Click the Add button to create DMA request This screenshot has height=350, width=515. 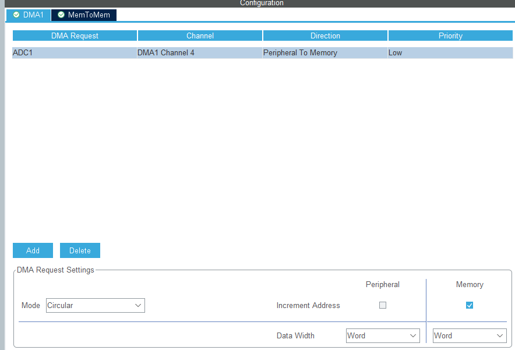[33, 250]
